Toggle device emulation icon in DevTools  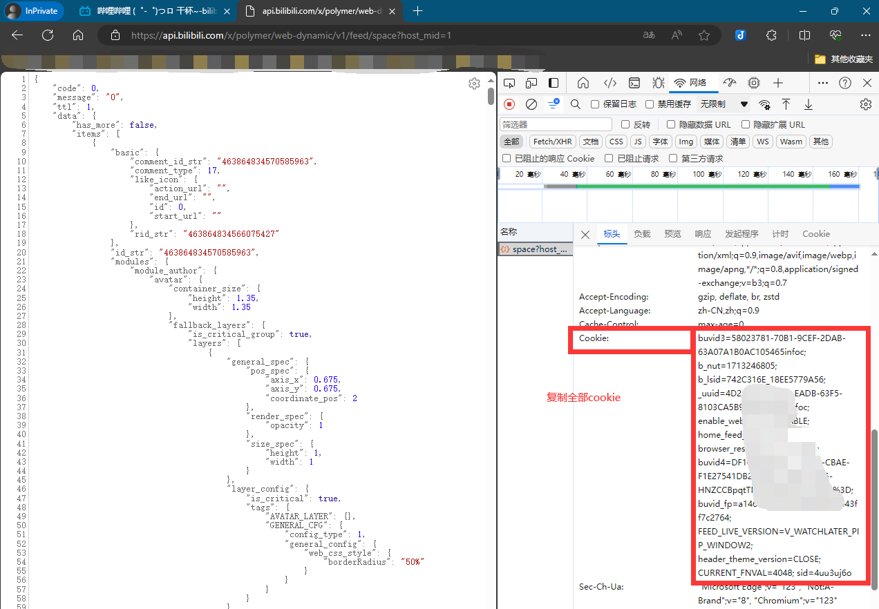point(531,83)
